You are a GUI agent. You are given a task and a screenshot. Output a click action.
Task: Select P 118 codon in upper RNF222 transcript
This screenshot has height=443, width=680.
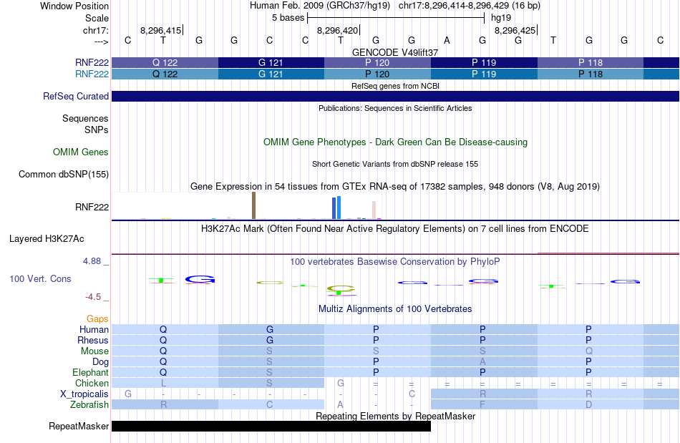pos(591,62)
